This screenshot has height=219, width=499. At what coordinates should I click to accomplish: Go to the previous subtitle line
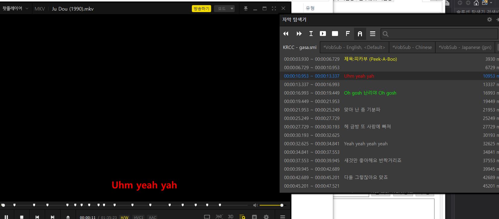(x=286, y=34)
